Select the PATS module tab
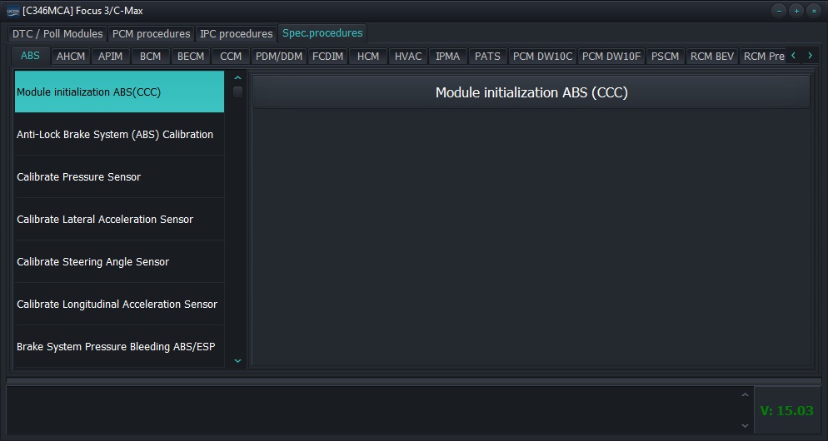The image size is (828, 441). [x=487, y=57]
